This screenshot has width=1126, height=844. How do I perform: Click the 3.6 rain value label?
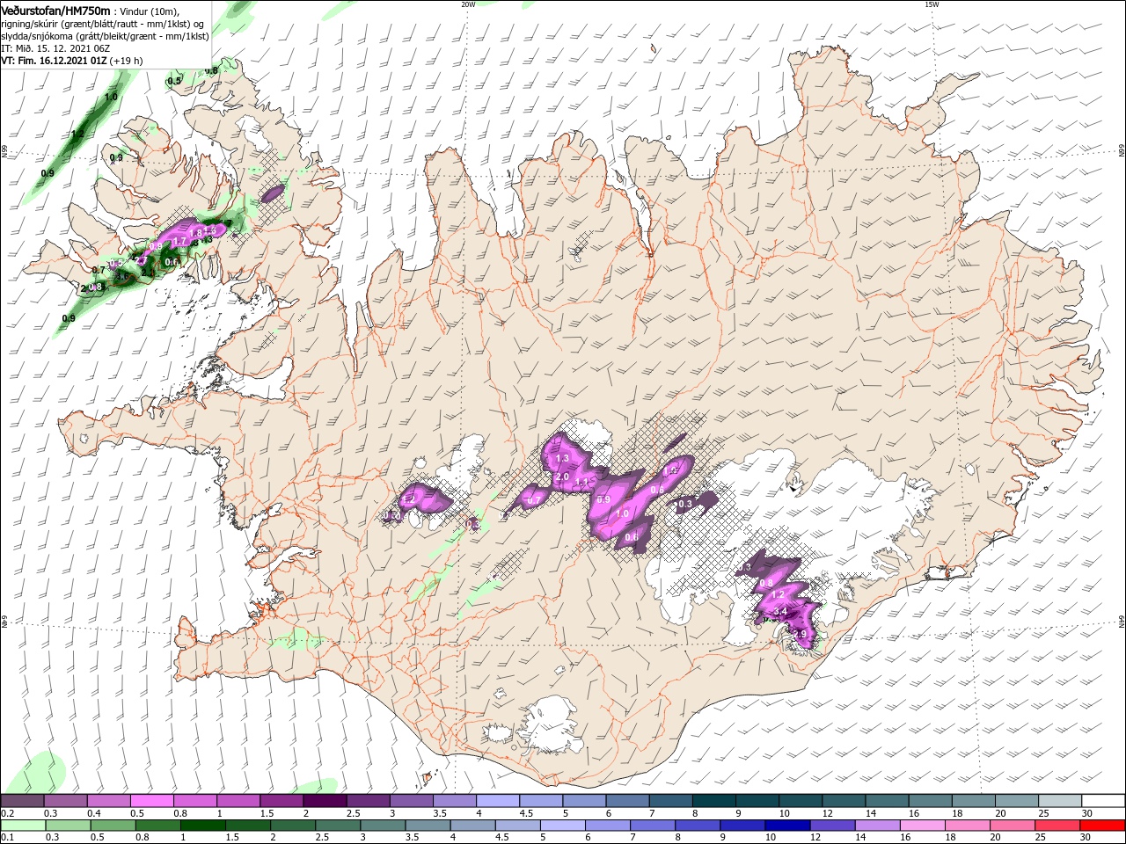click(122, 276)
